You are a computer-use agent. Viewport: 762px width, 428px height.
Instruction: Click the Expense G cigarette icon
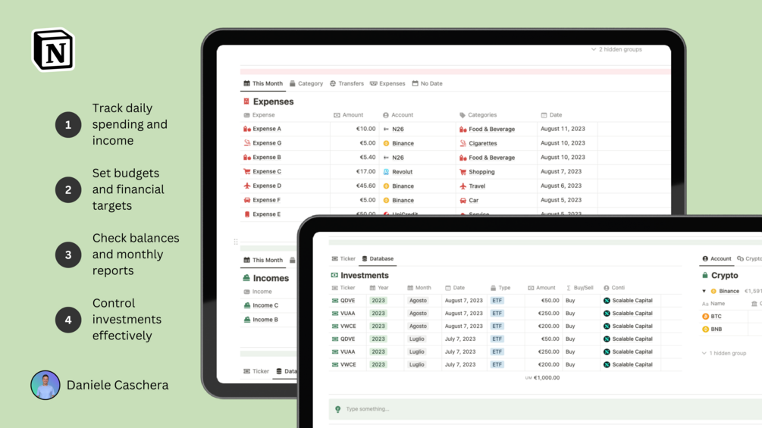coord(247,143)
